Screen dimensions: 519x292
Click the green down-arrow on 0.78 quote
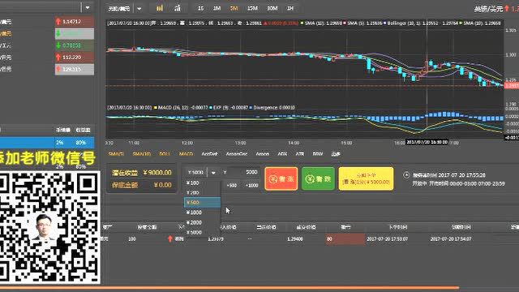(x=58, y=45)
